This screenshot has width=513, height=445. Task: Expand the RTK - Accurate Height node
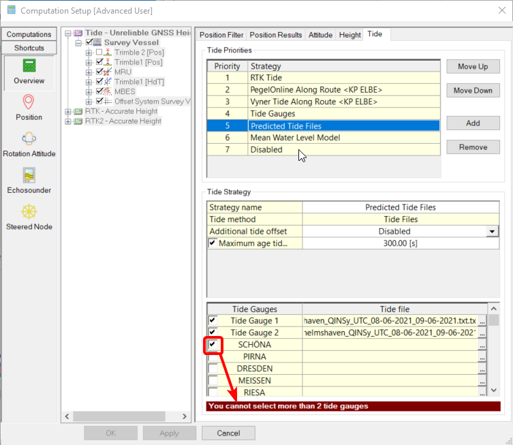pyautogui.click(x=67, y=111)
